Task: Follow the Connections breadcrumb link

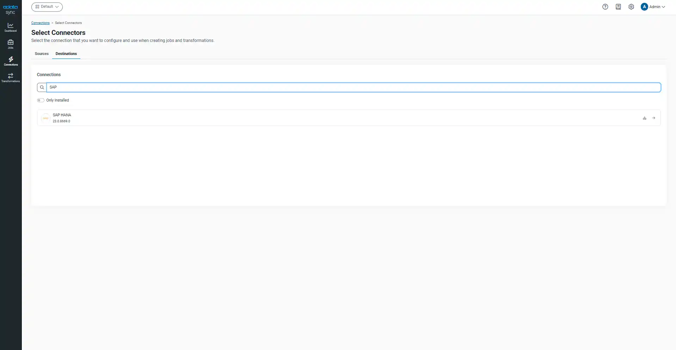Action: 41,23
